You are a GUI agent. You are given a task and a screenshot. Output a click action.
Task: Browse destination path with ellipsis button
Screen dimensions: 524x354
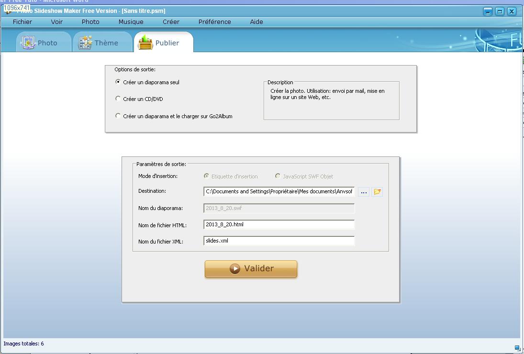coord(364,192)
